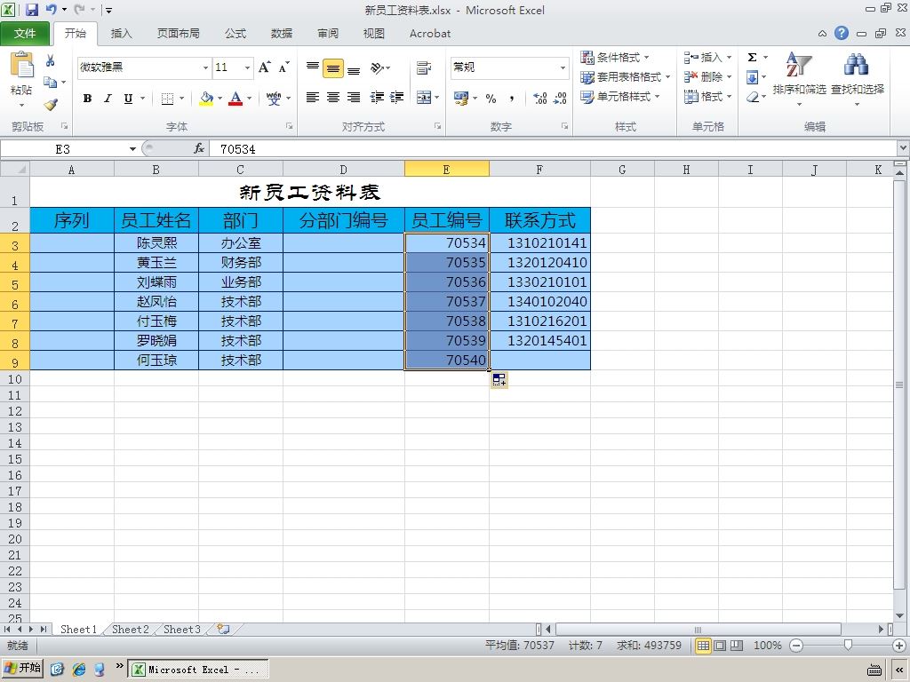Open the font size dropdown showing 11
This screenshot has height=682, width=910.
point(247,67)
